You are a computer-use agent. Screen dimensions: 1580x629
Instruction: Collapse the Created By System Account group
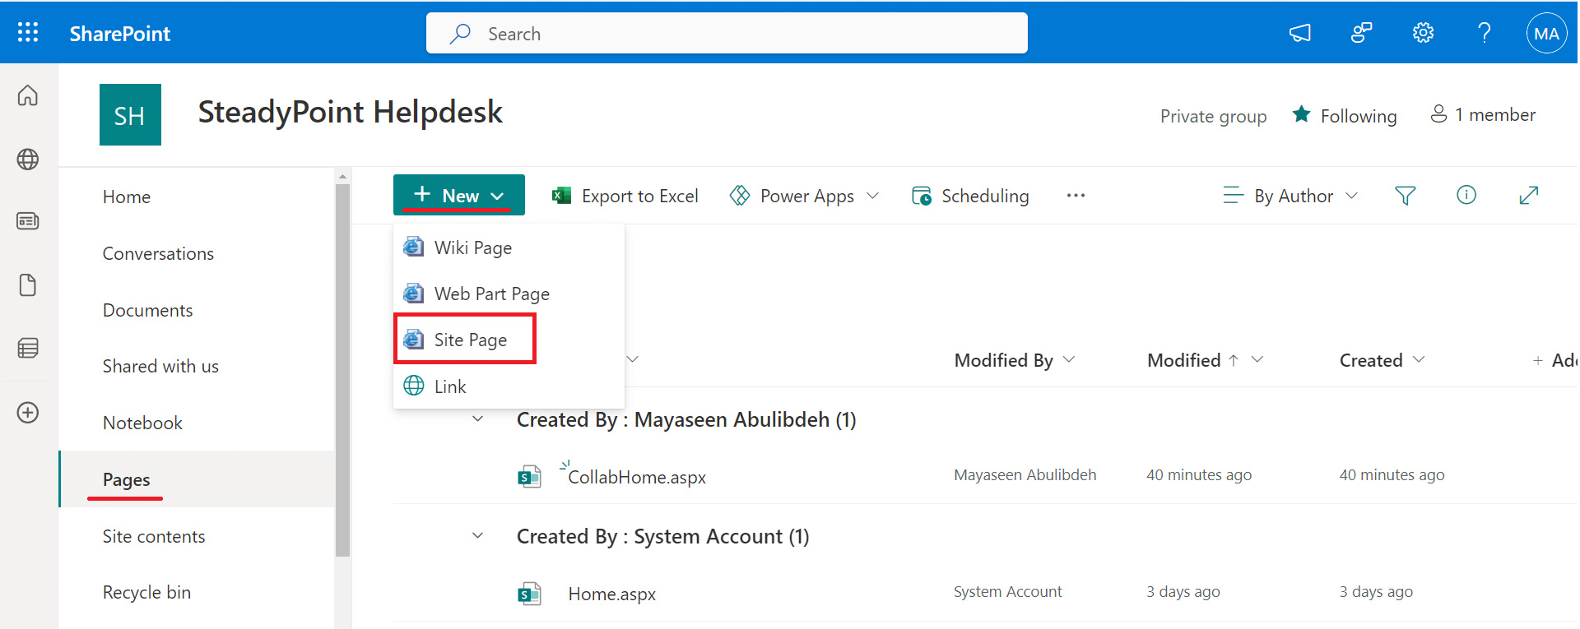[477, 536]
